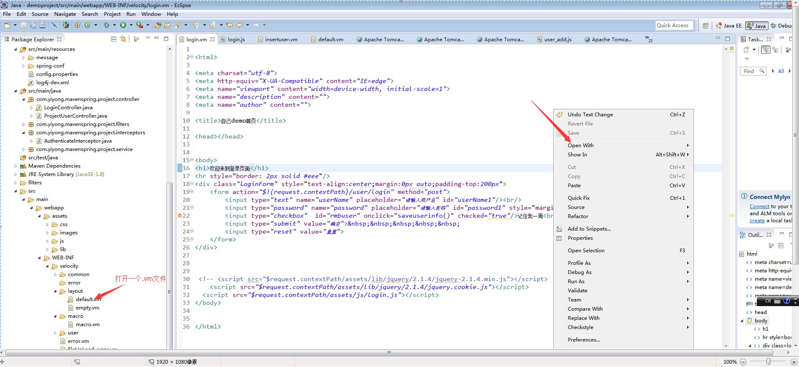The image size is (799, 367).
Task: Launch Debug with the green bug icon
Action: (107, 25)
